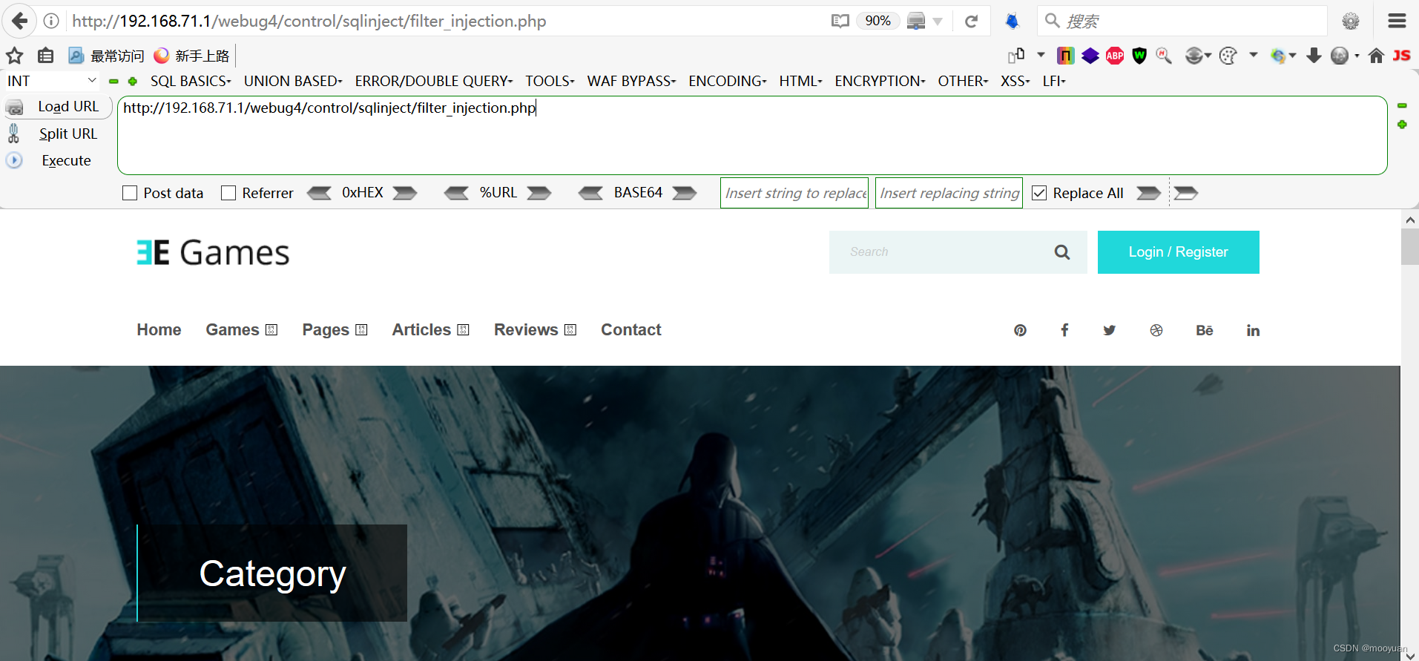Expand the SQL BASICS menu
1419x661 pixels.
tap(191, 81)
